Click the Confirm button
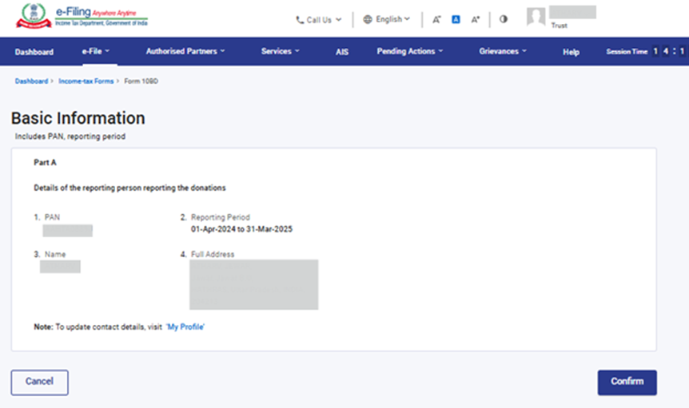 [x=627, y=382]
